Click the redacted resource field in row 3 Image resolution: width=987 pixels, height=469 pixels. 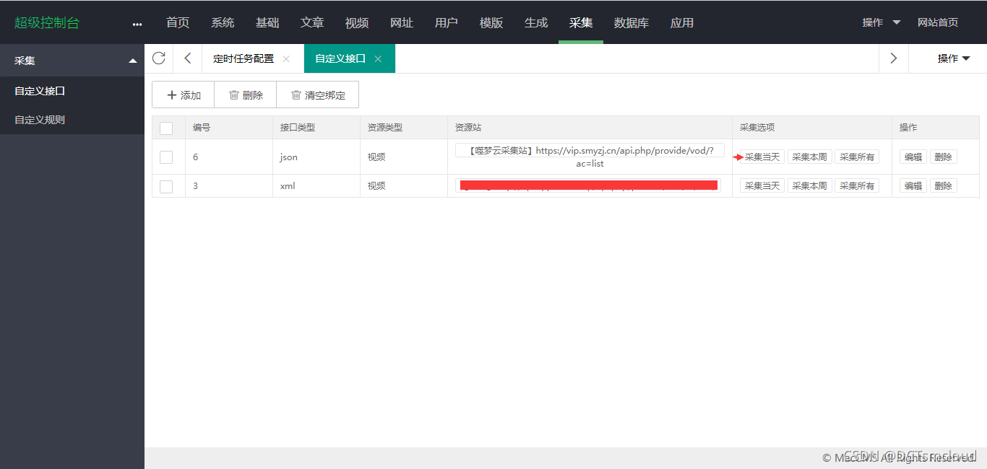[x=588, y=185]
